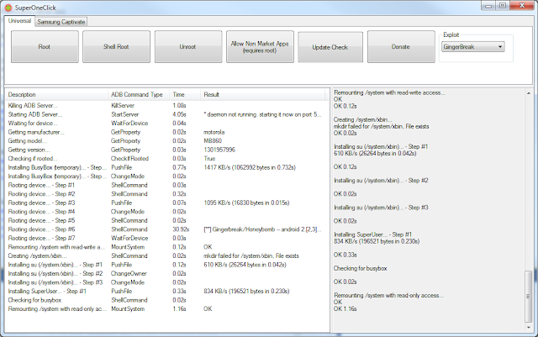Maximize the SuperOneClick window
Screen dimensions: 538x337
(x=503, y=6)
